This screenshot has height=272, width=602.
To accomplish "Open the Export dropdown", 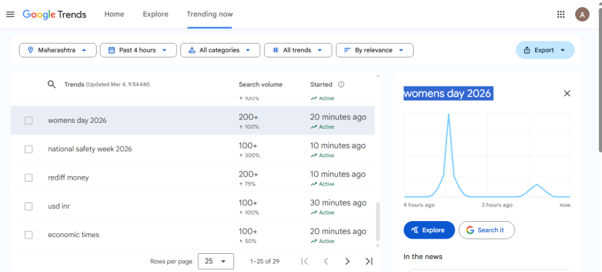I will (545, 50).
